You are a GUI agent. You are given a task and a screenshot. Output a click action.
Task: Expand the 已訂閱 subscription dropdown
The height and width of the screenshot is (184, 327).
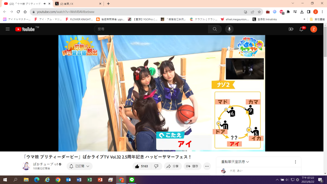(80, 166)
